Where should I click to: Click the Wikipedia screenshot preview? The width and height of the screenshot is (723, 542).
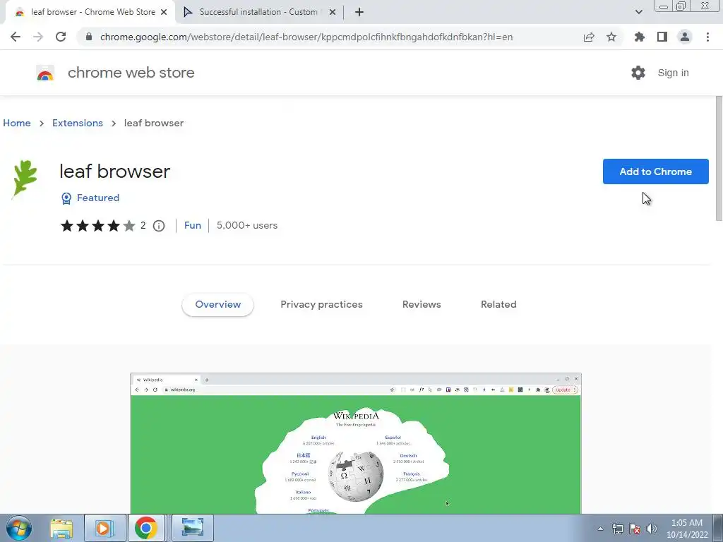356,443
